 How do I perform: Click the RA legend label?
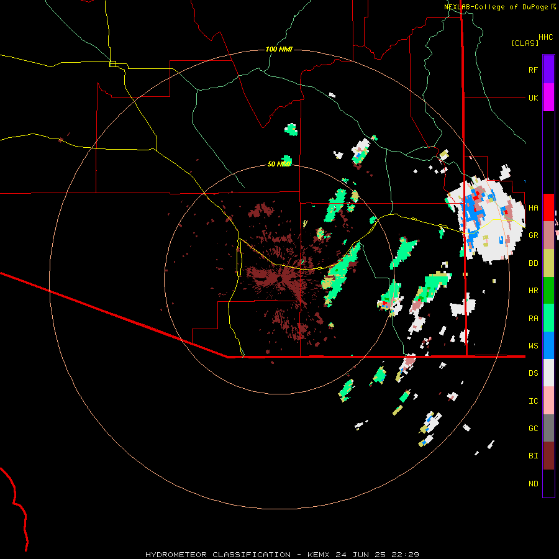pyautogui.click(x=533, y=319)
